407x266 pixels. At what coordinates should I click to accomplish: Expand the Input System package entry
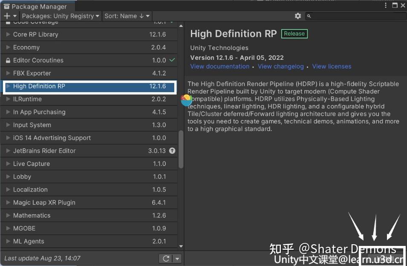(8, 125)
